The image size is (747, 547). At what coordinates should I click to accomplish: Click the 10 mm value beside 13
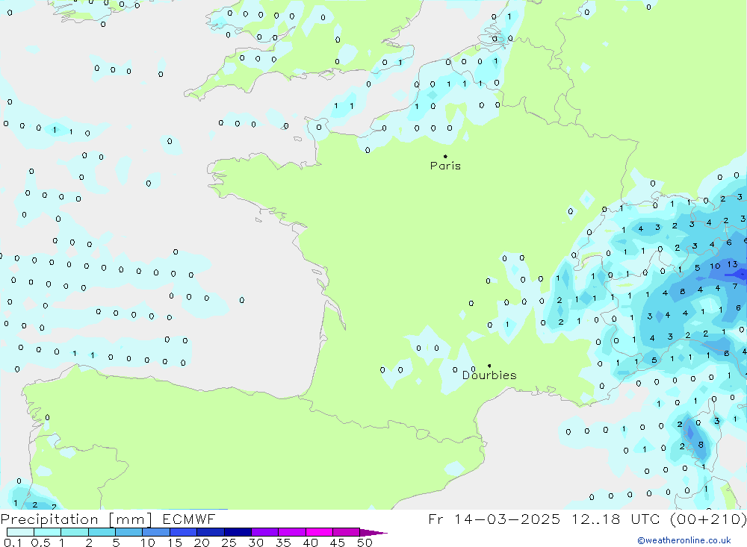tap(715, 266)
